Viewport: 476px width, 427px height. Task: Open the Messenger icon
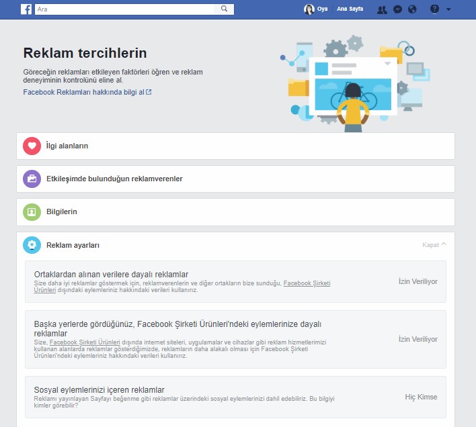(397, 9)
